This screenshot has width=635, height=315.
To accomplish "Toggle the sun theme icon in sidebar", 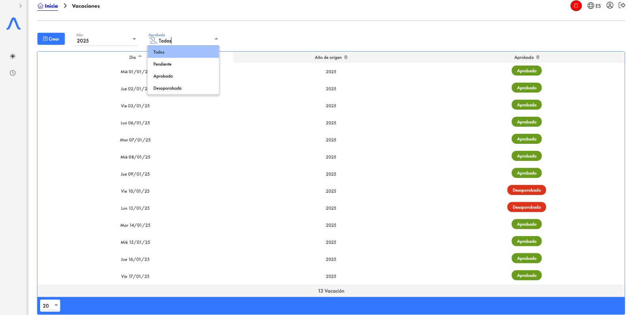I will 13,56.
